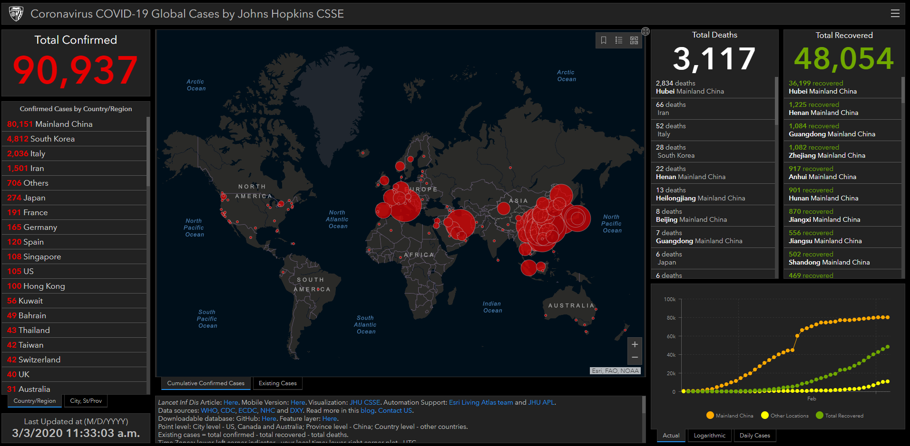Click 36,199 recovered Hubei entry
The image size is (910, 446).
coord(842,87)
